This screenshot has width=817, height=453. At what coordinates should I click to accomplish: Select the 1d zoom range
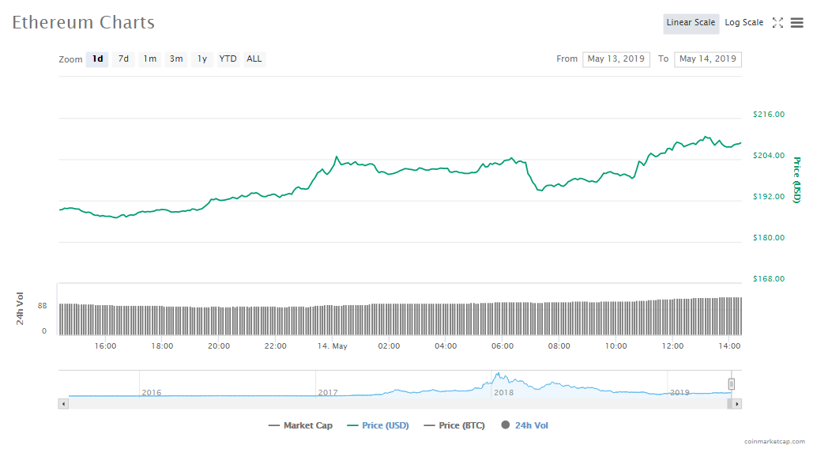[97, 59]
